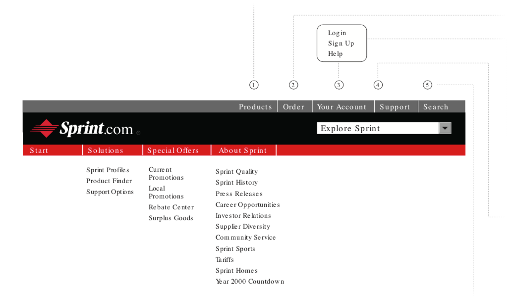Click the circled number 3 marker

coord(339,85)
